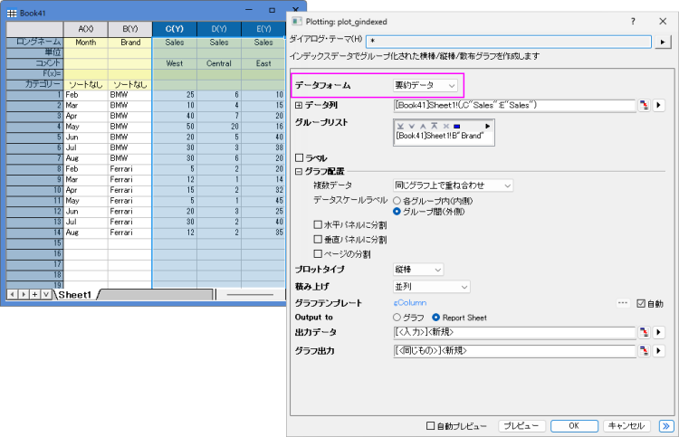Remove selected item from グループリスト

pos(445,127)
